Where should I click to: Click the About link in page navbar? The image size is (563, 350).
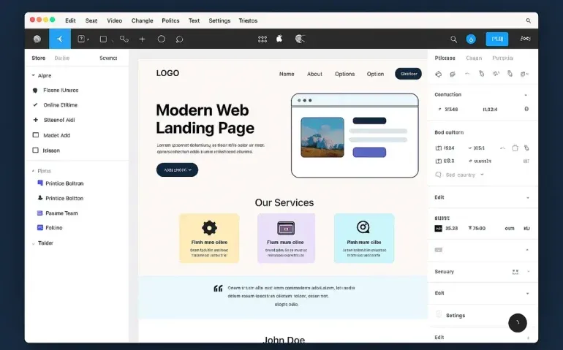(x=314, y=74)
